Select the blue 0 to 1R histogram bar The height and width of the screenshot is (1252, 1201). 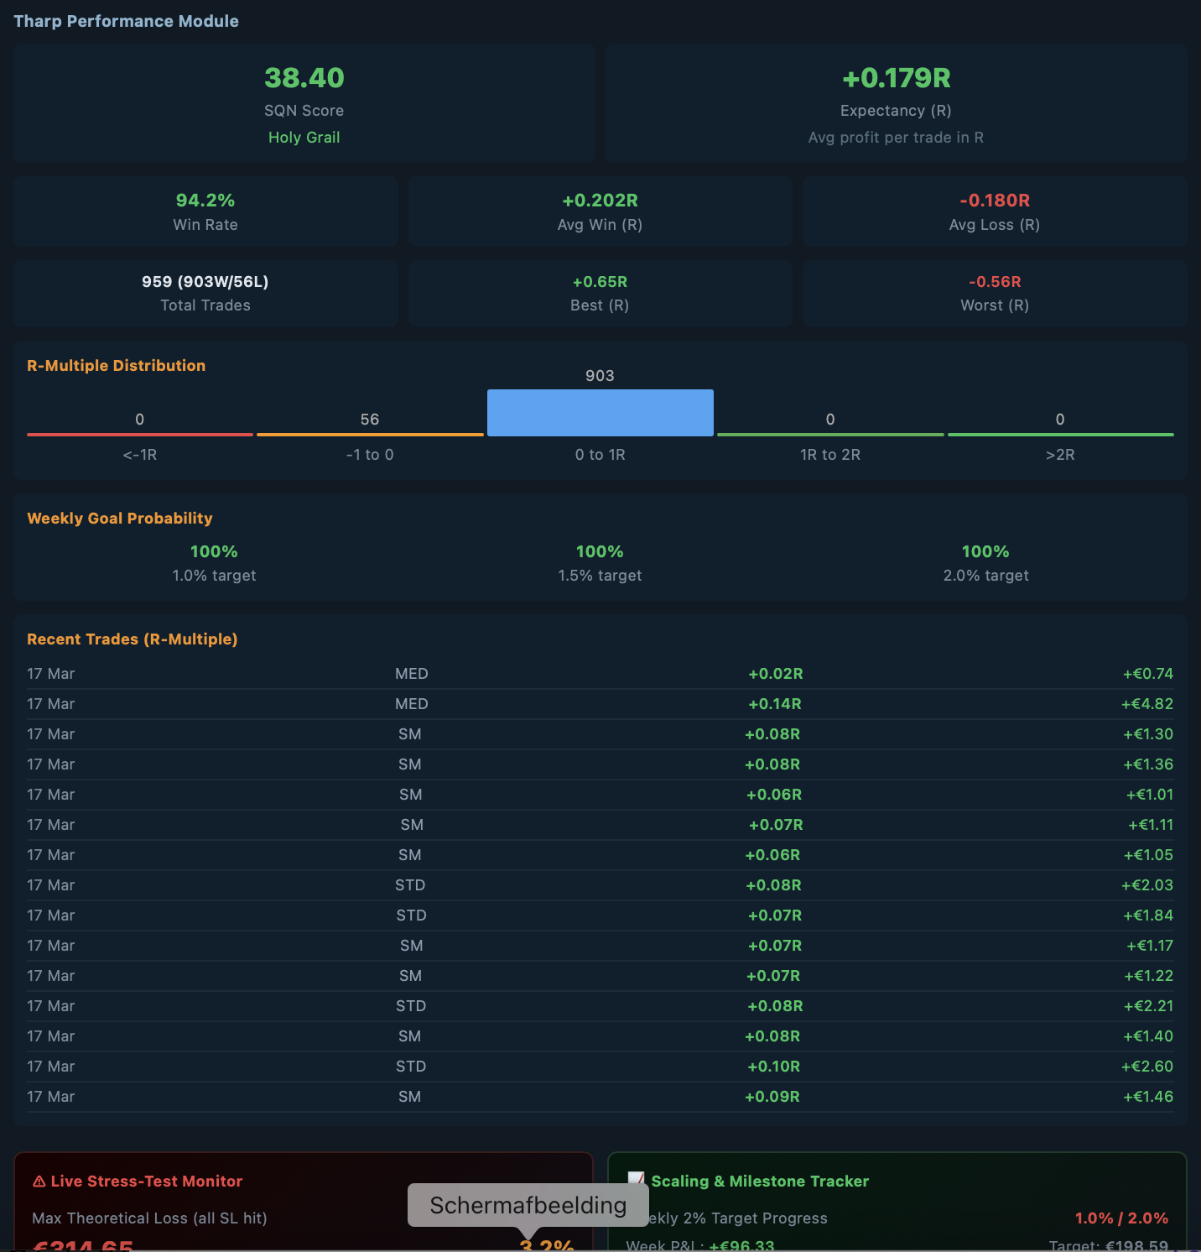pos(600,412)
